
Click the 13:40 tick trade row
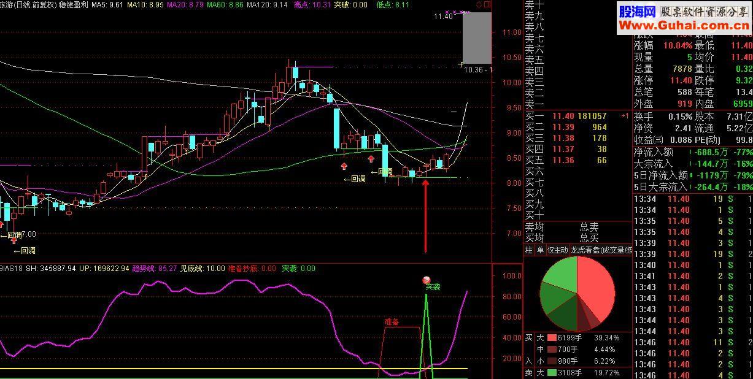point(693,265)
